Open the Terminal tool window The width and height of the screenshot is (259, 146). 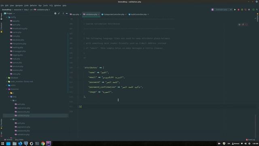pos(8,140)
